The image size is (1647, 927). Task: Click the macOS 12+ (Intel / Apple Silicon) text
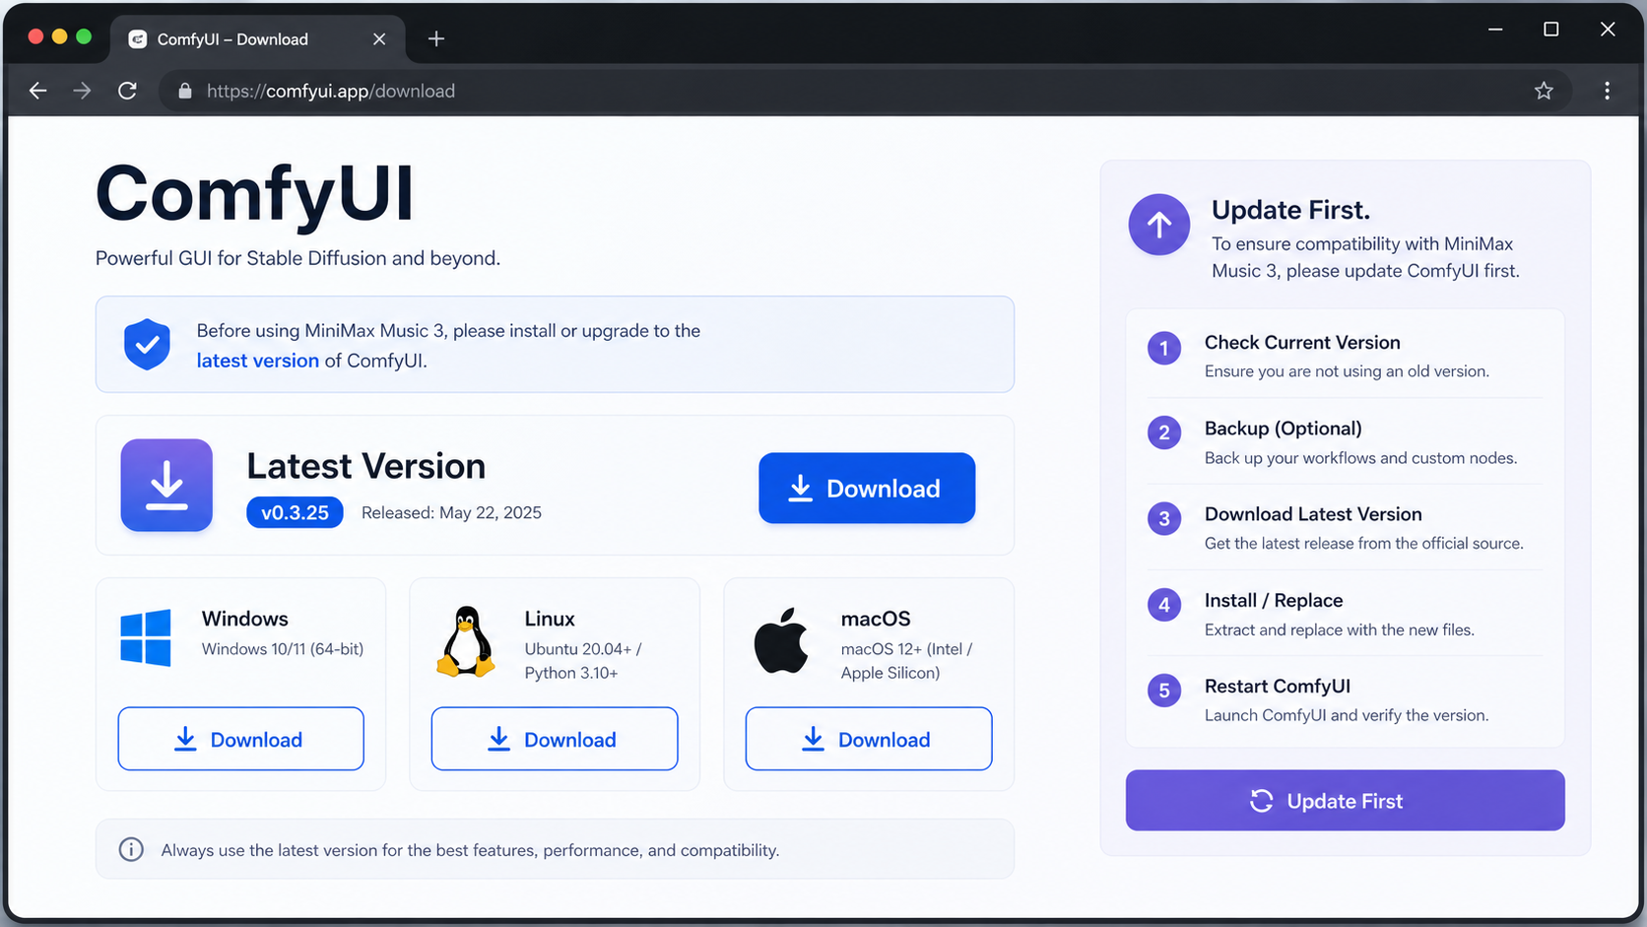coord(906,660)
